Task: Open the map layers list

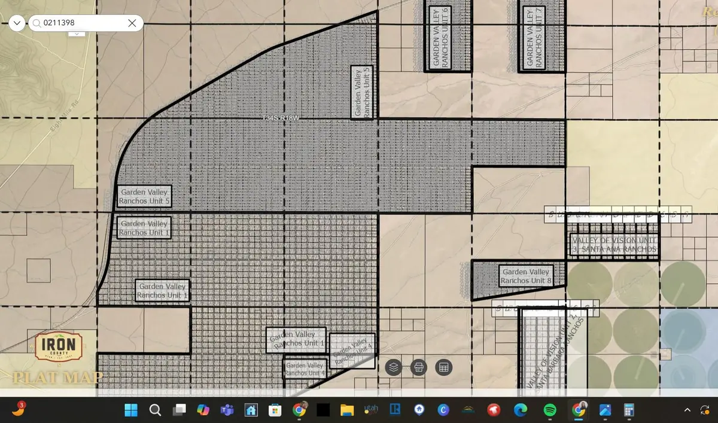Action: 393,367
